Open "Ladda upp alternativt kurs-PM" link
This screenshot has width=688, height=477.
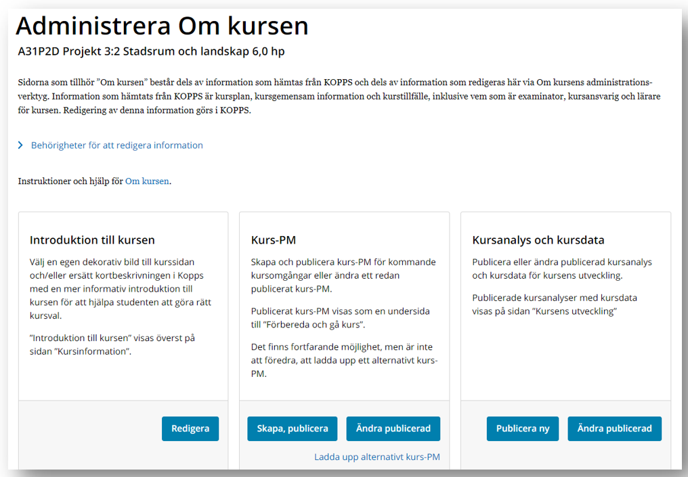coord(377,457)
